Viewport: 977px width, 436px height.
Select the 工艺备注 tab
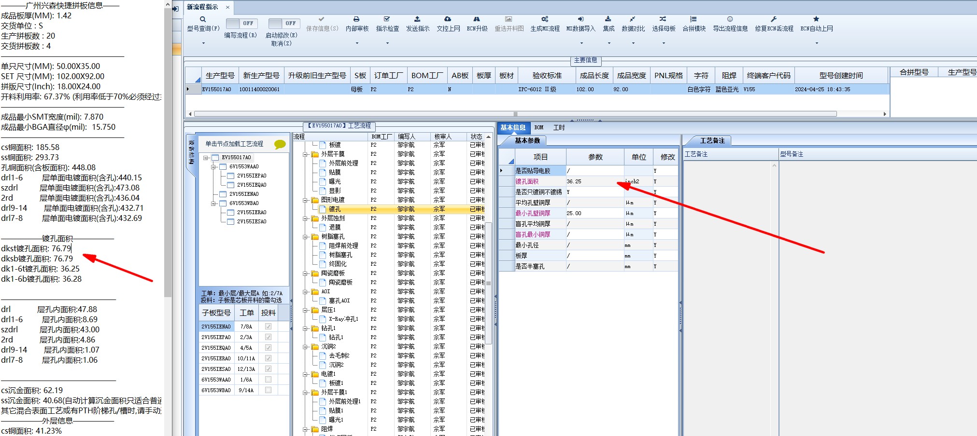pos(712,140)
